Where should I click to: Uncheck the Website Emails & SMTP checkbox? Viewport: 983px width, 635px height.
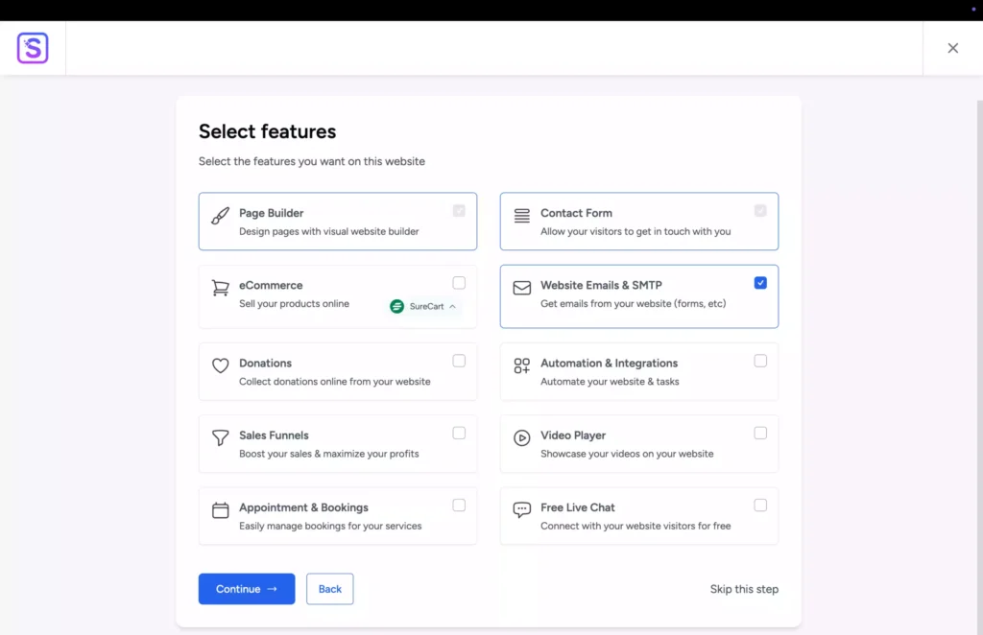(760, 283)
